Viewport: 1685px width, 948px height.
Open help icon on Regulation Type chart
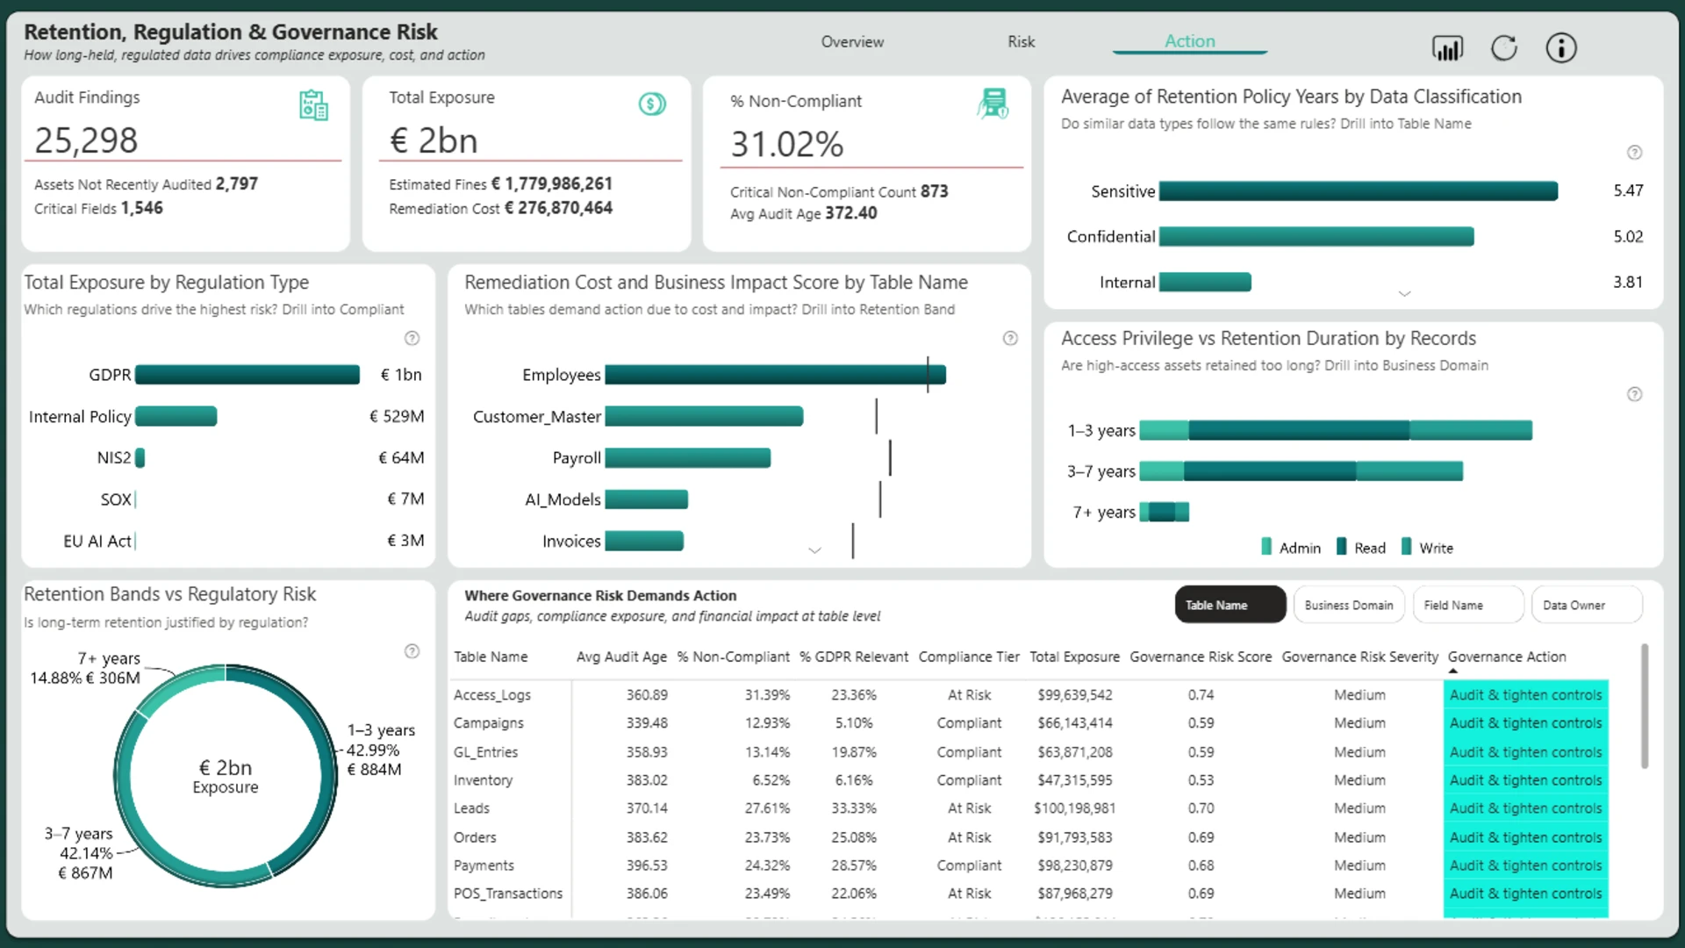pyautogui.click(x=412, y=338)
